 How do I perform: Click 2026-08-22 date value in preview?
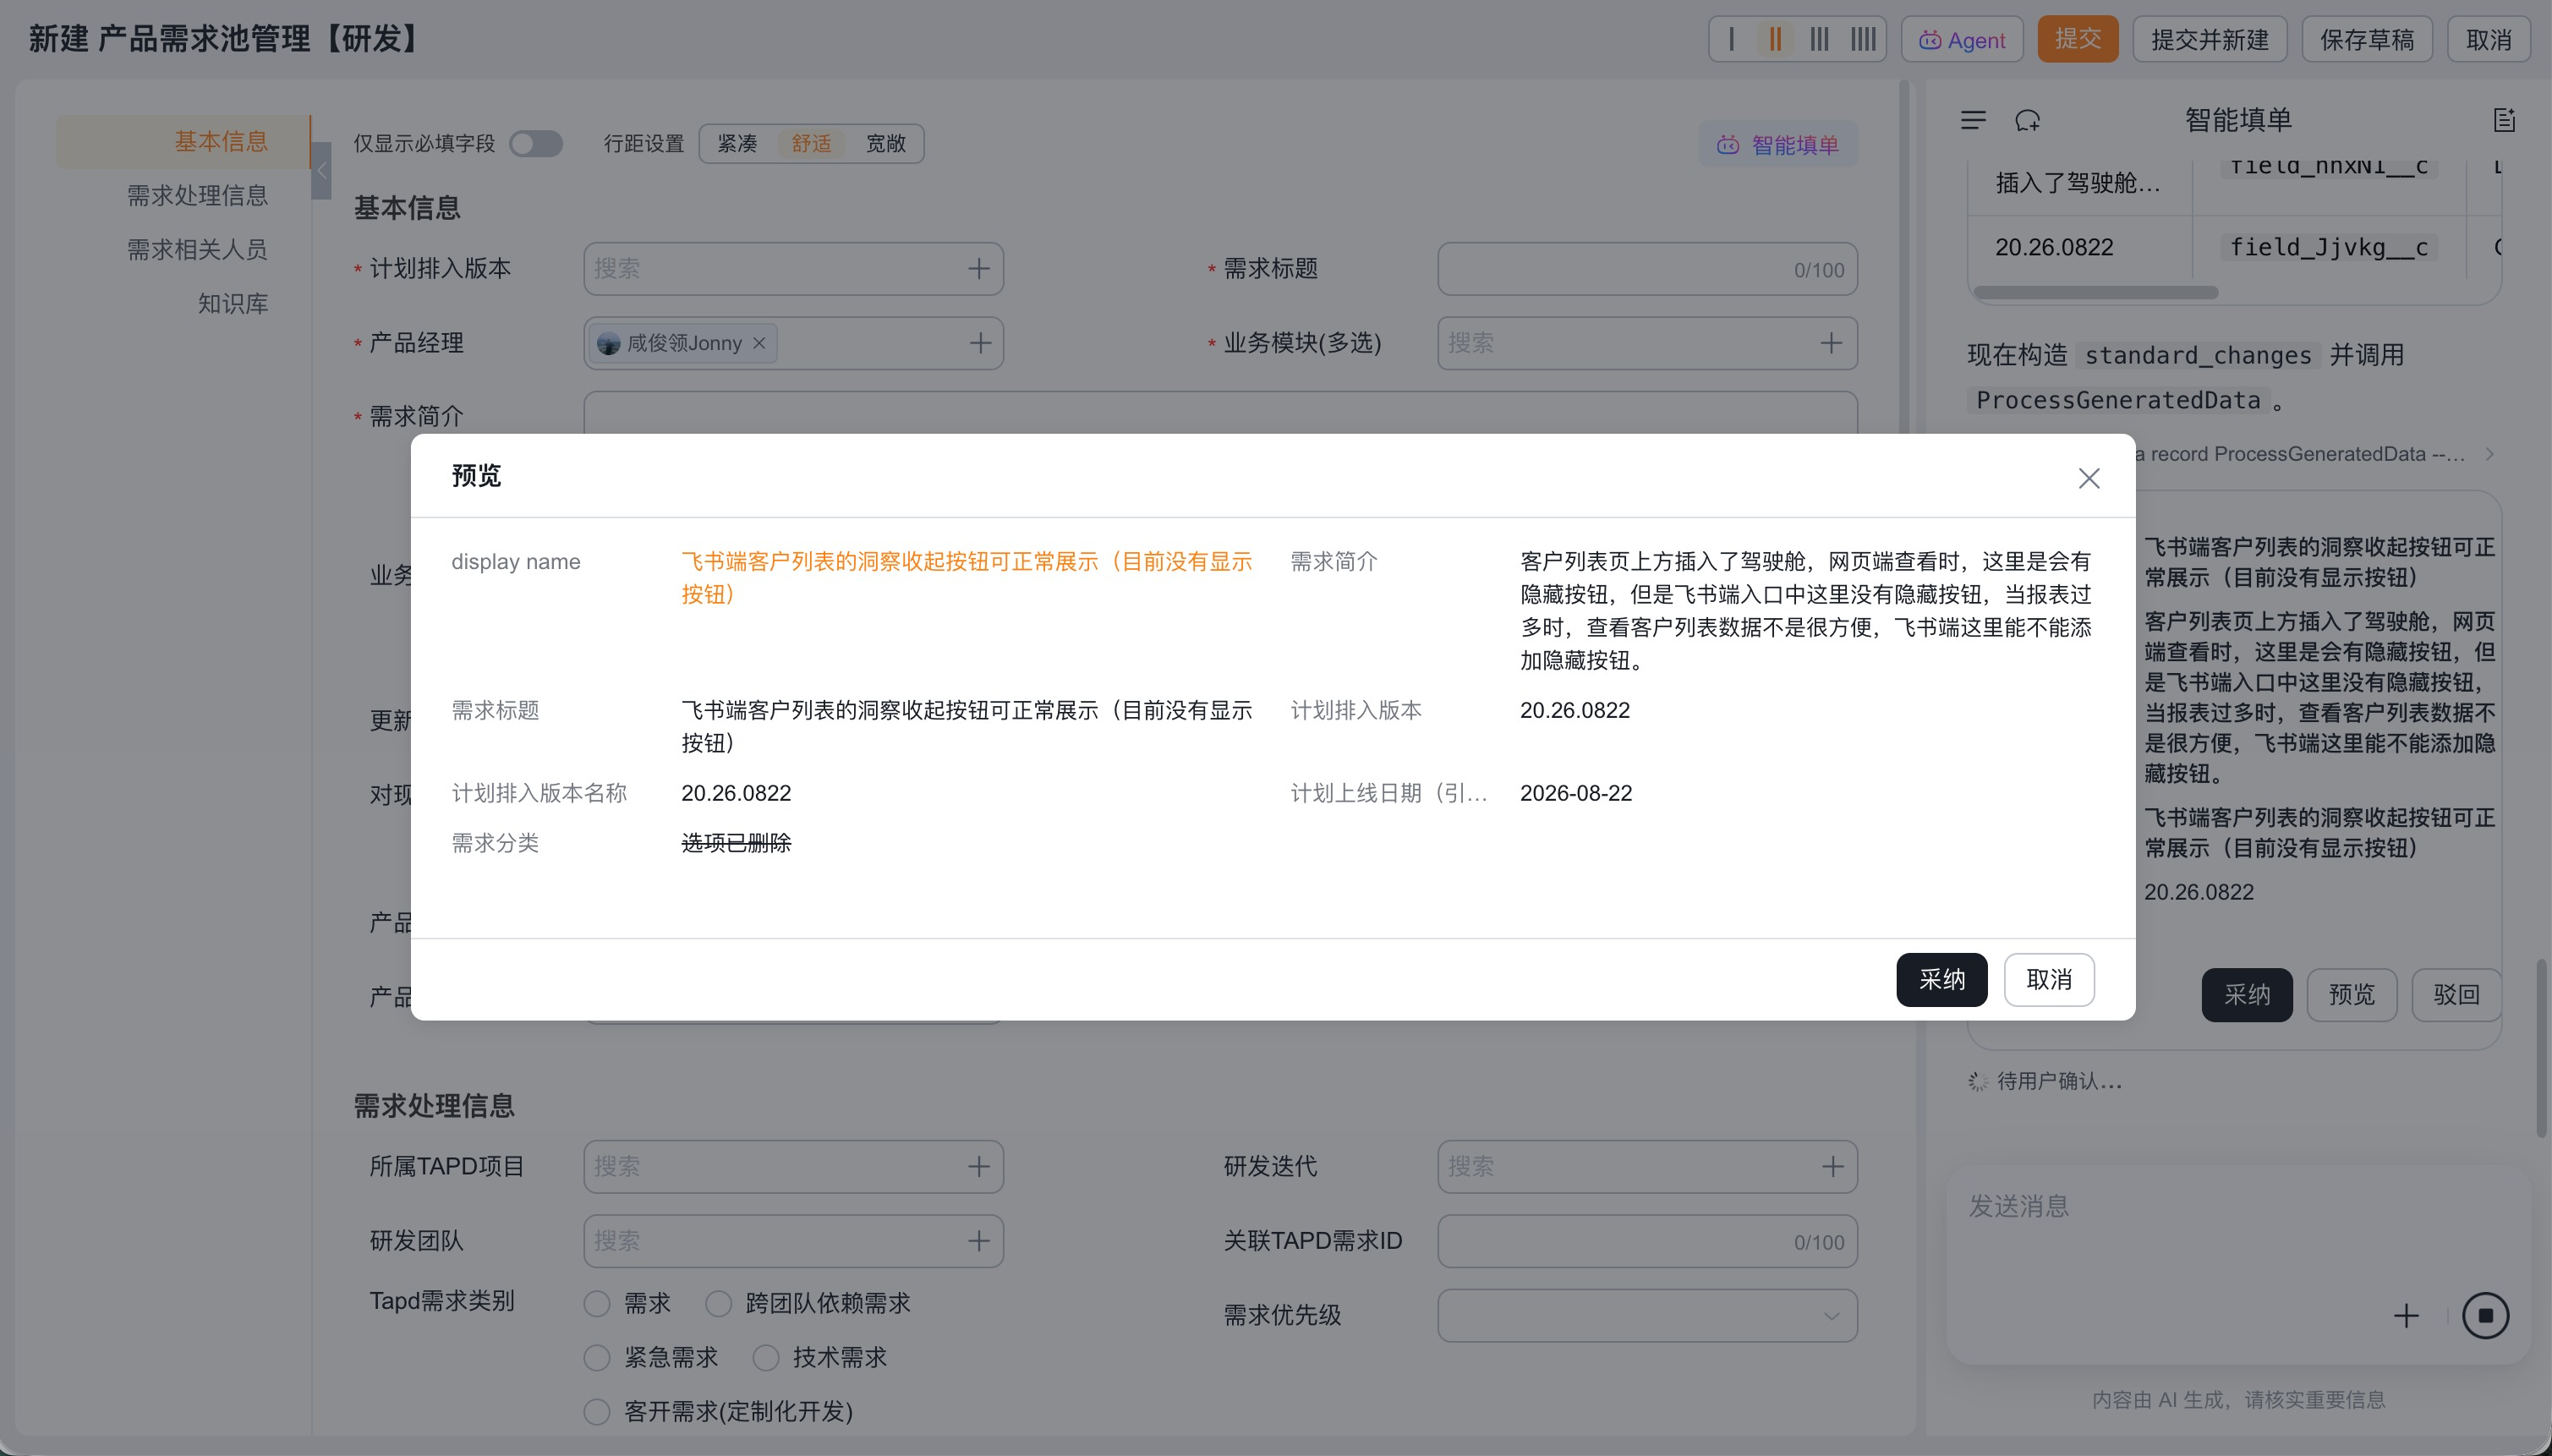[1576, 793]
